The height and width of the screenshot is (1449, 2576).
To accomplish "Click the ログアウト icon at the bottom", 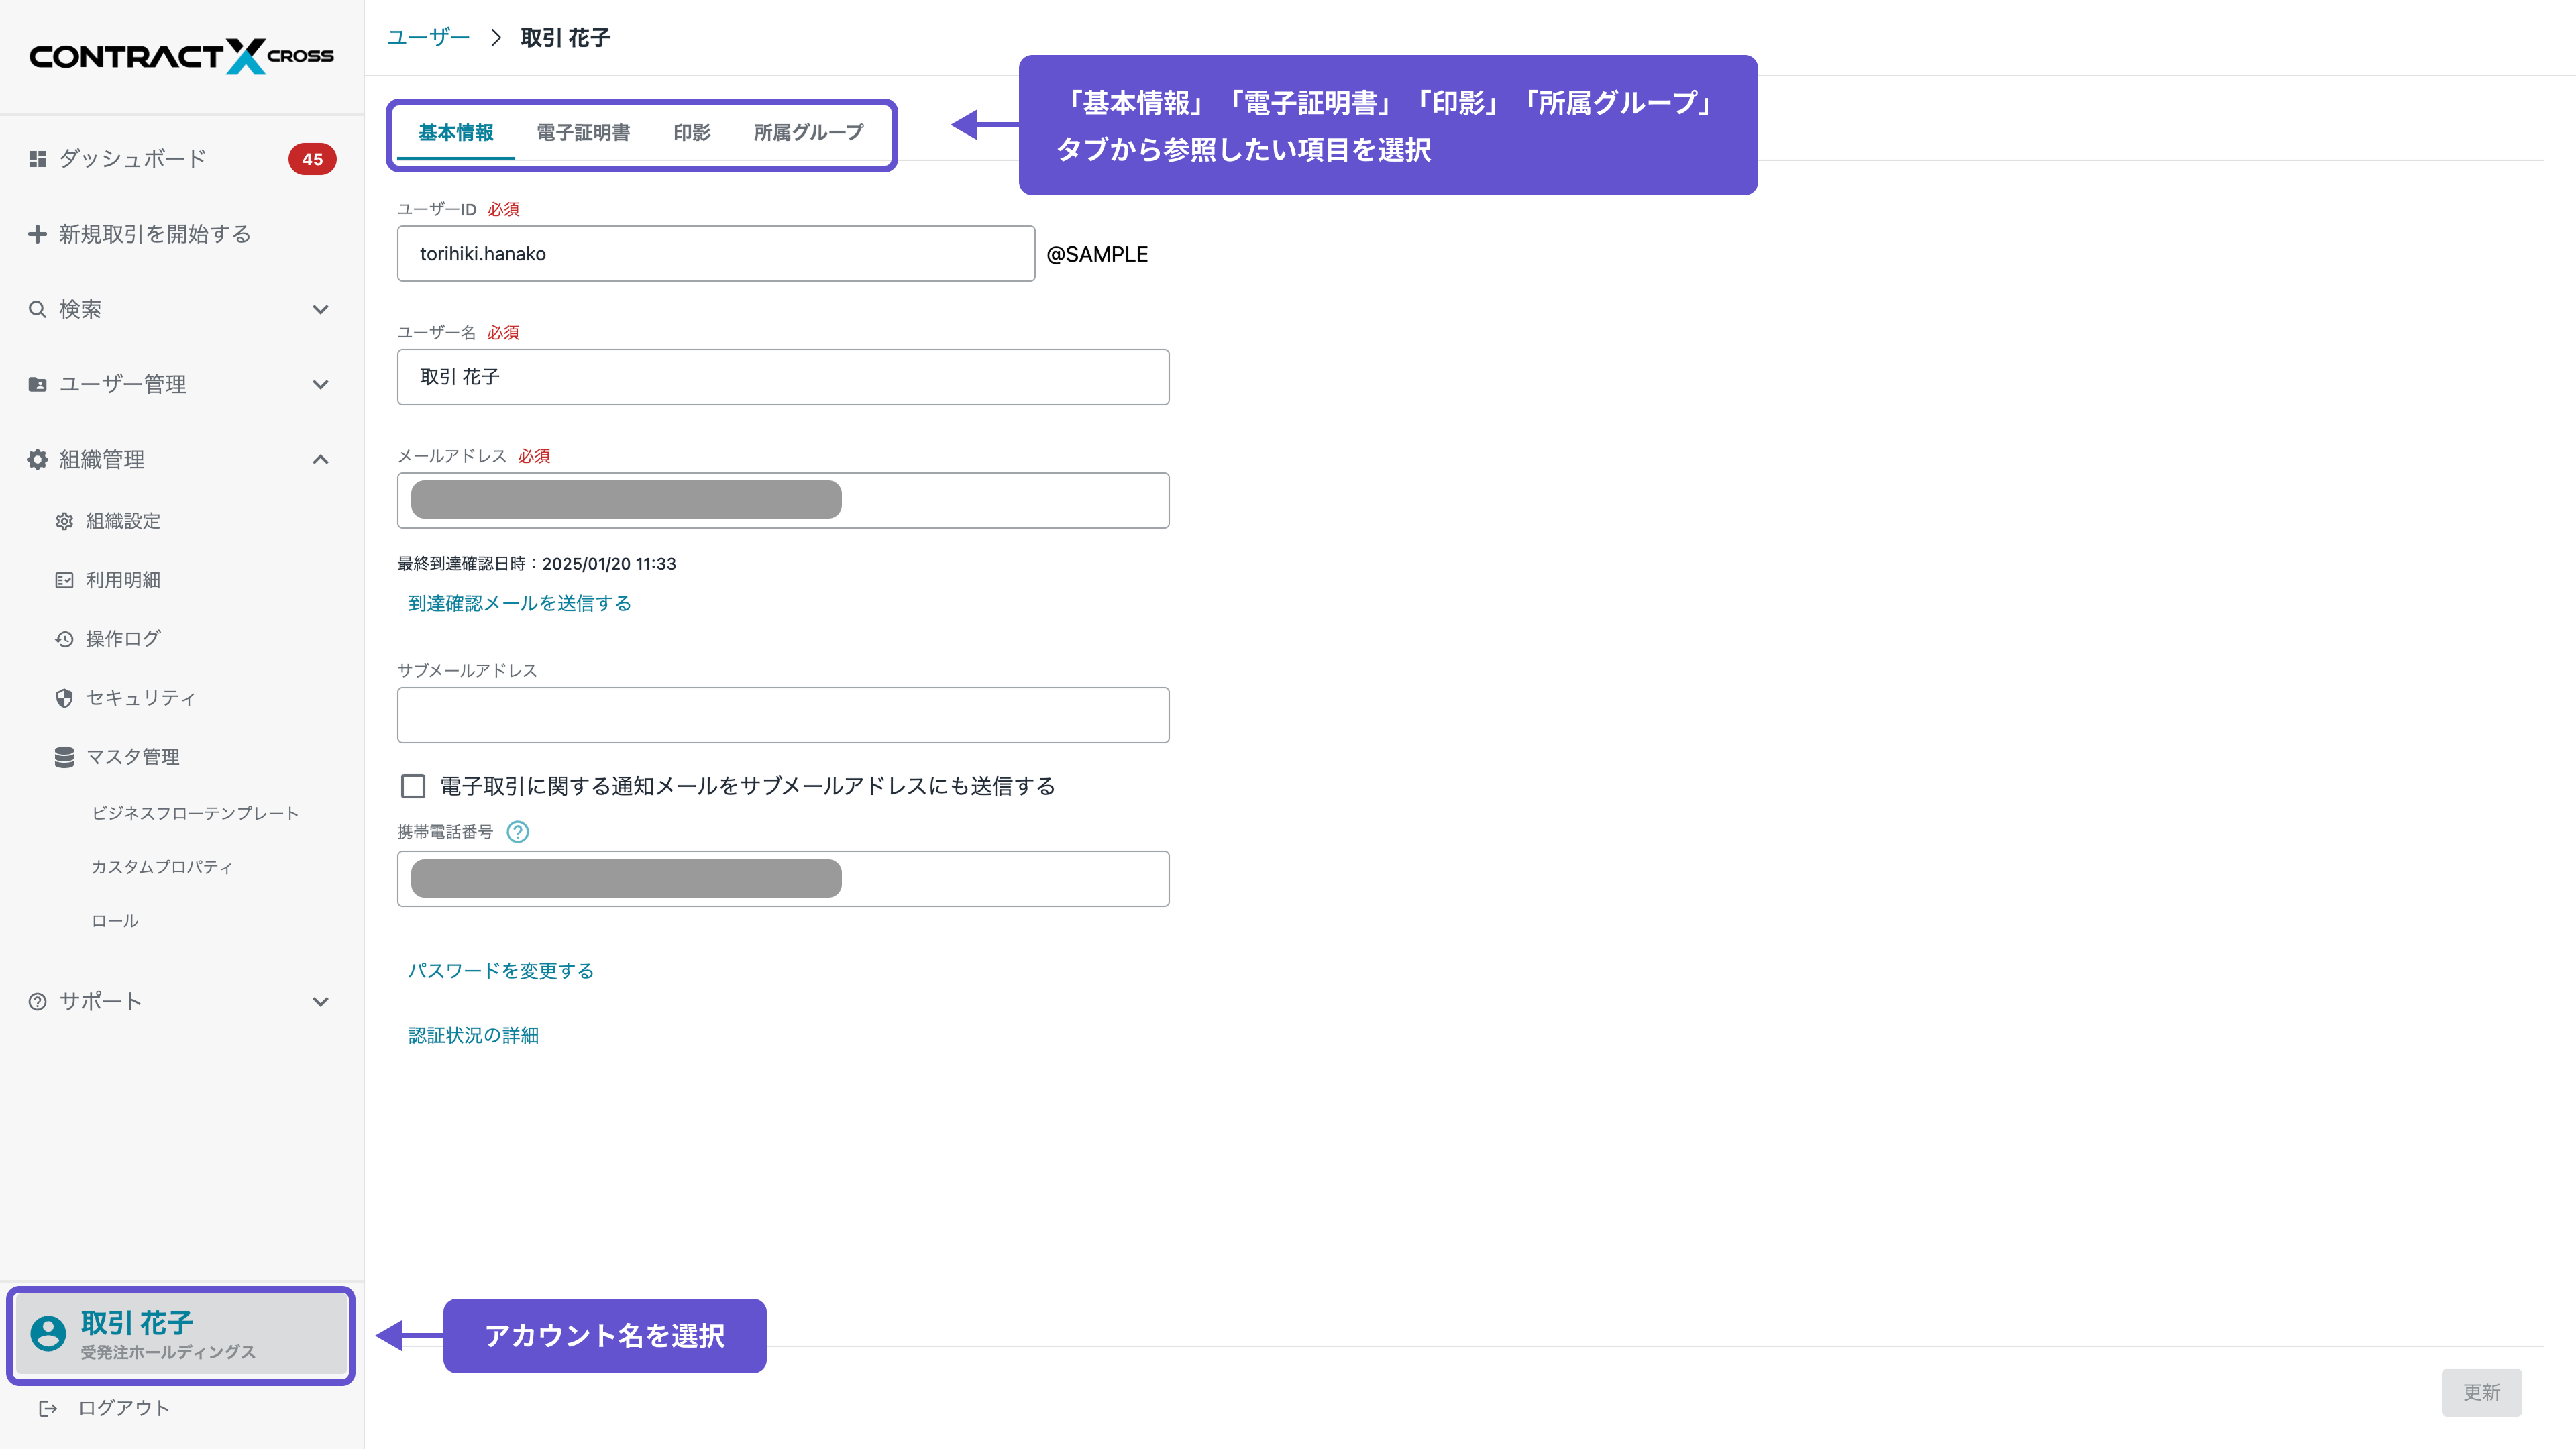I will point(48,1407).
